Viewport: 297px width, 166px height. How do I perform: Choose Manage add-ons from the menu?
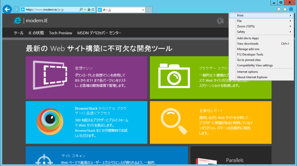tap(261, 49)
